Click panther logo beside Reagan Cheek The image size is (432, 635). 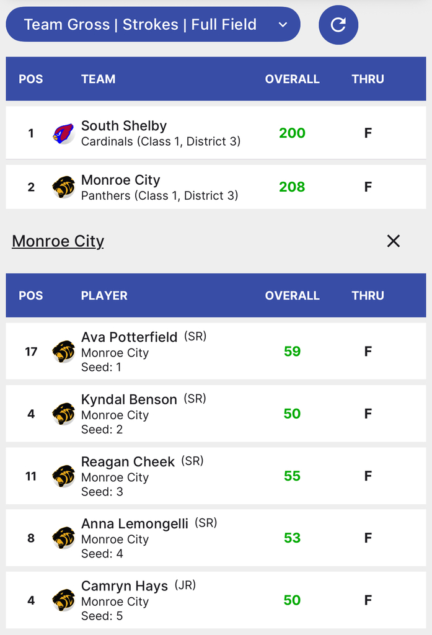[63, 476]
